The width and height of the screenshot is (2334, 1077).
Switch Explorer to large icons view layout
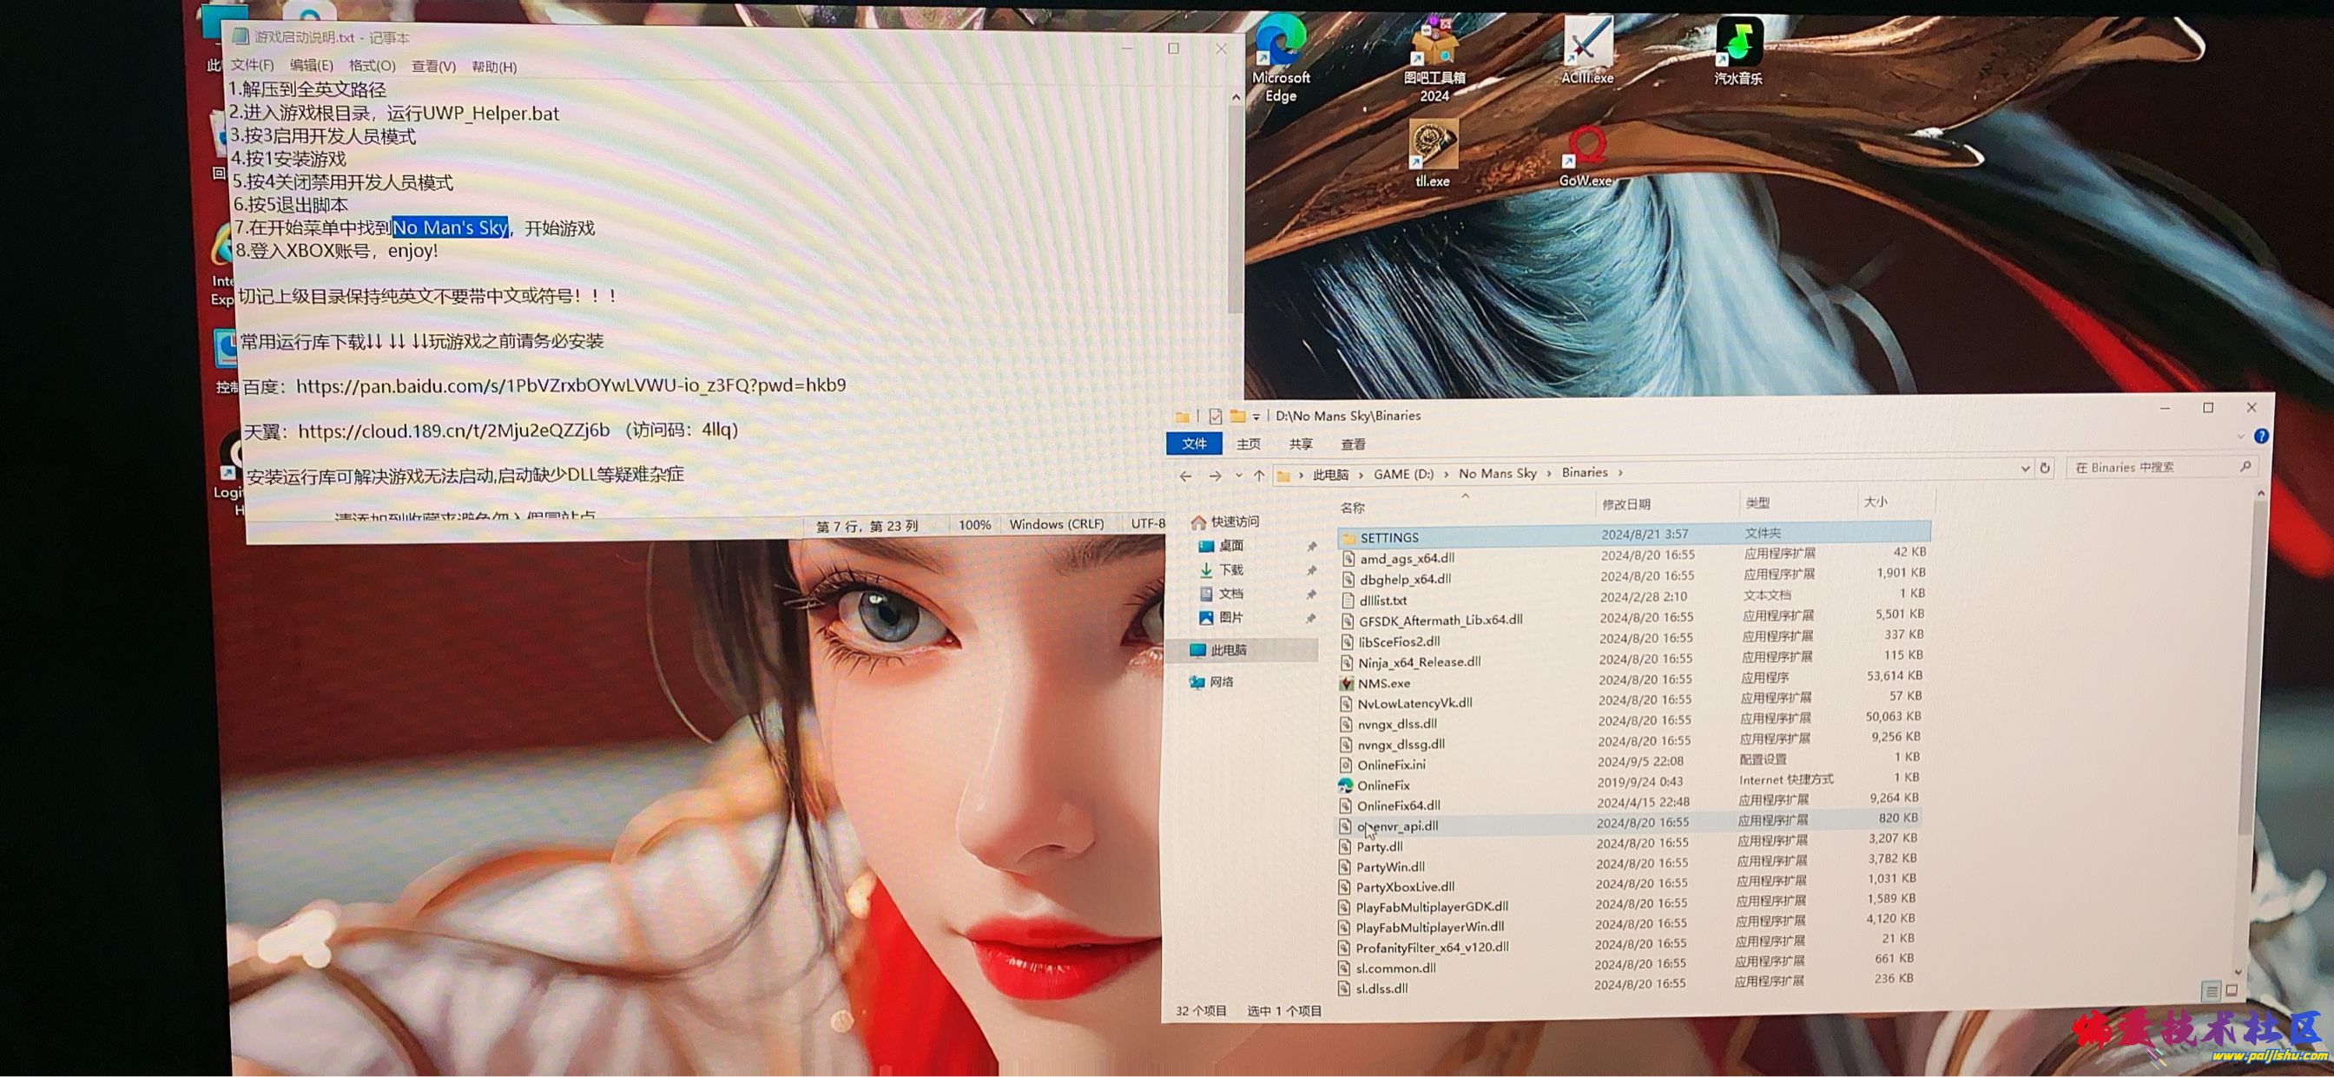tap(2232, 991)
